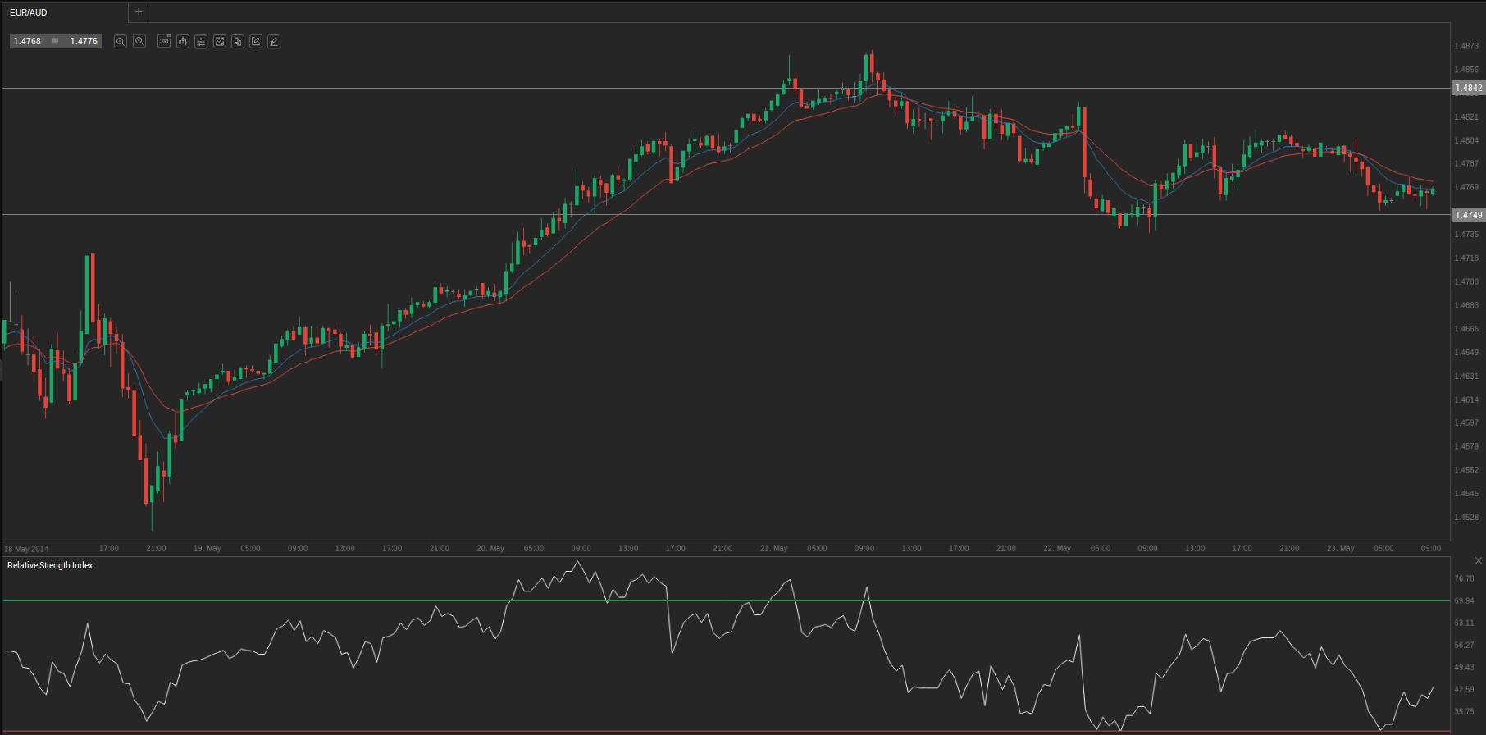Image resolution: width=1486 pixels, height=735 pixels.
Task: Open the 30-minute timeframe selector
Action: coord(164,41)
